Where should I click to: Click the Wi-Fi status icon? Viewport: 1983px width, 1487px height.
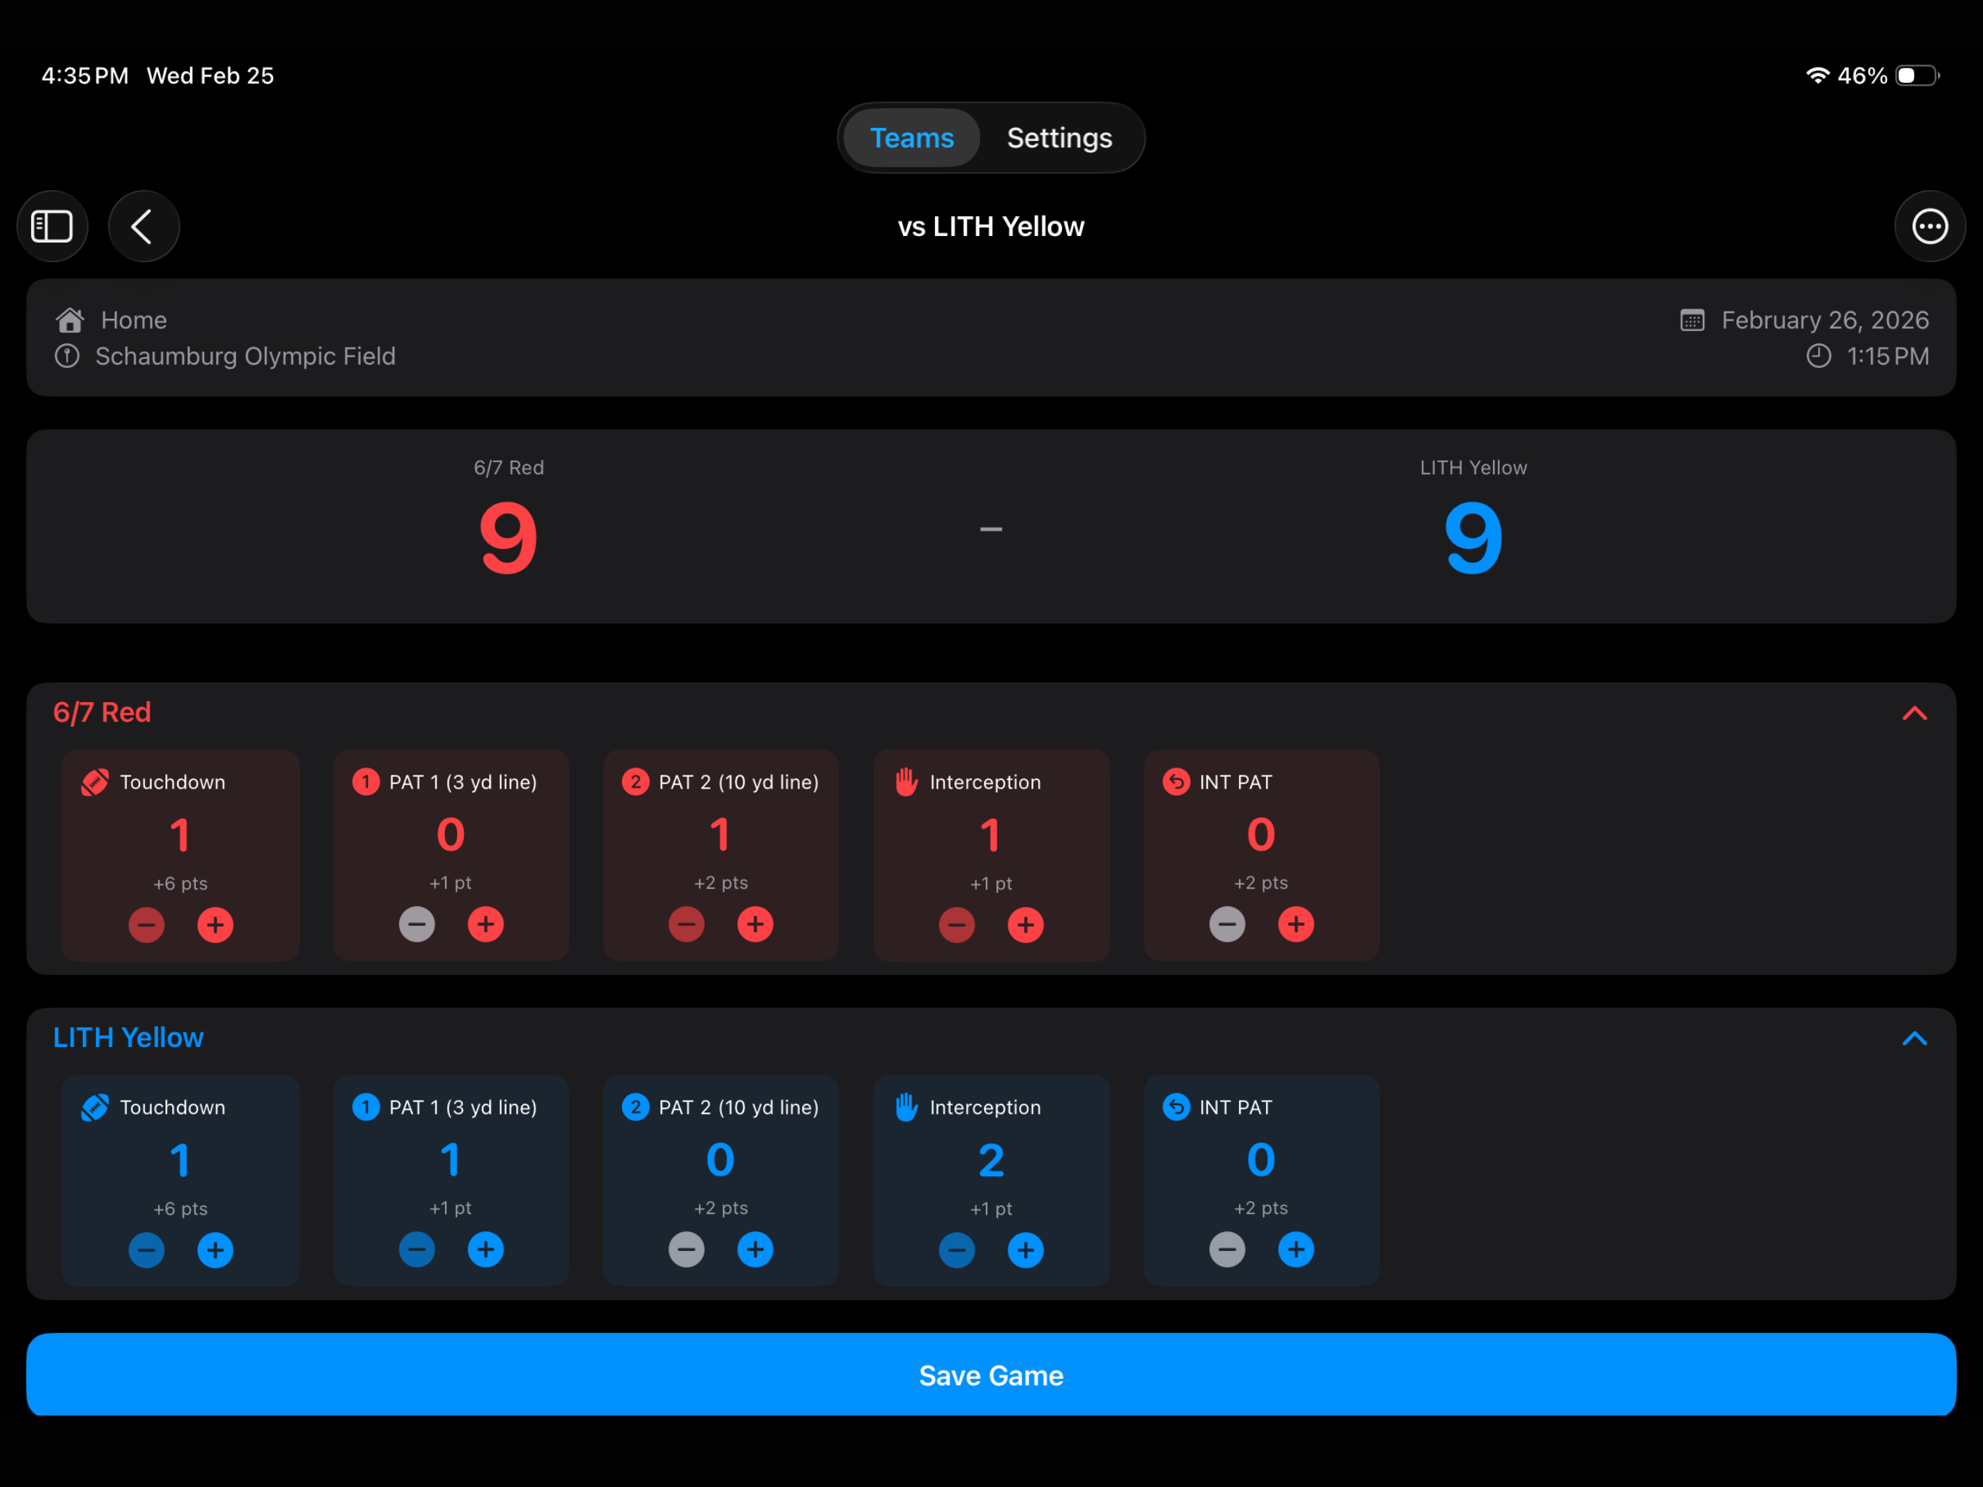[x=1818, y=76]
